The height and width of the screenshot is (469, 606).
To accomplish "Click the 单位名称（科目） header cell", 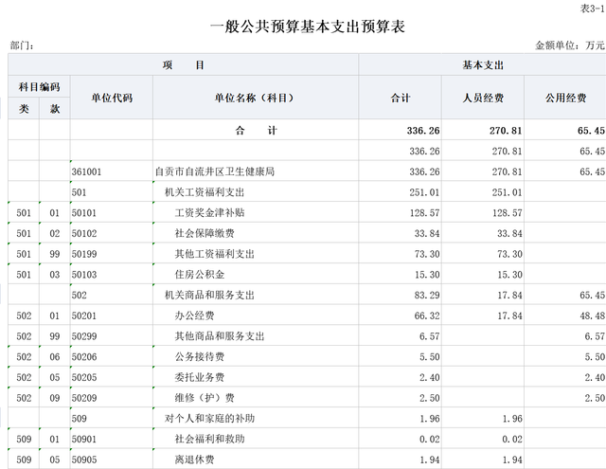I will pos(255,98).
